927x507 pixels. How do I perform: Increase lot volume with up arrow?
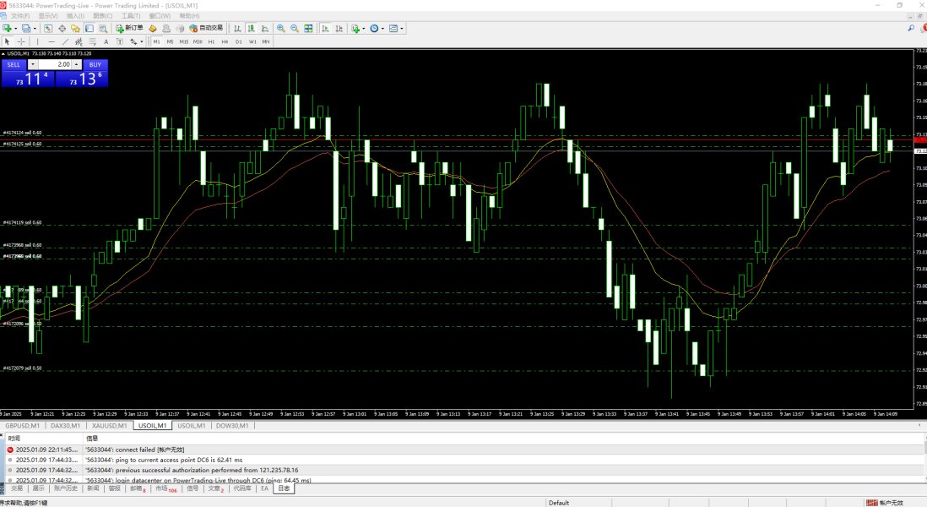(x=77, y=64)
